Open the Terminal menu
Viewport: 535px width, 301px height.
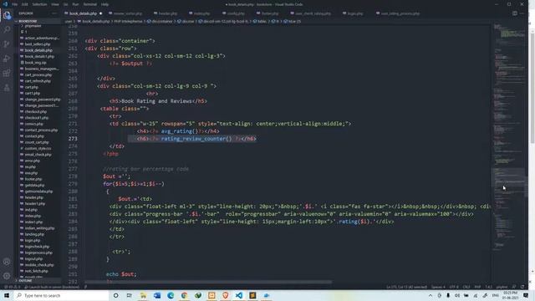pyautogui.click(x=90, y=4)
